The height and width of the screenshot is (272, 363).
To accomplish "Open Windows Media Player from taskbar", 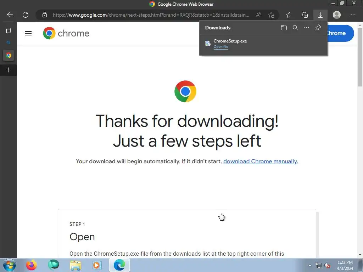I will (97, 265).
